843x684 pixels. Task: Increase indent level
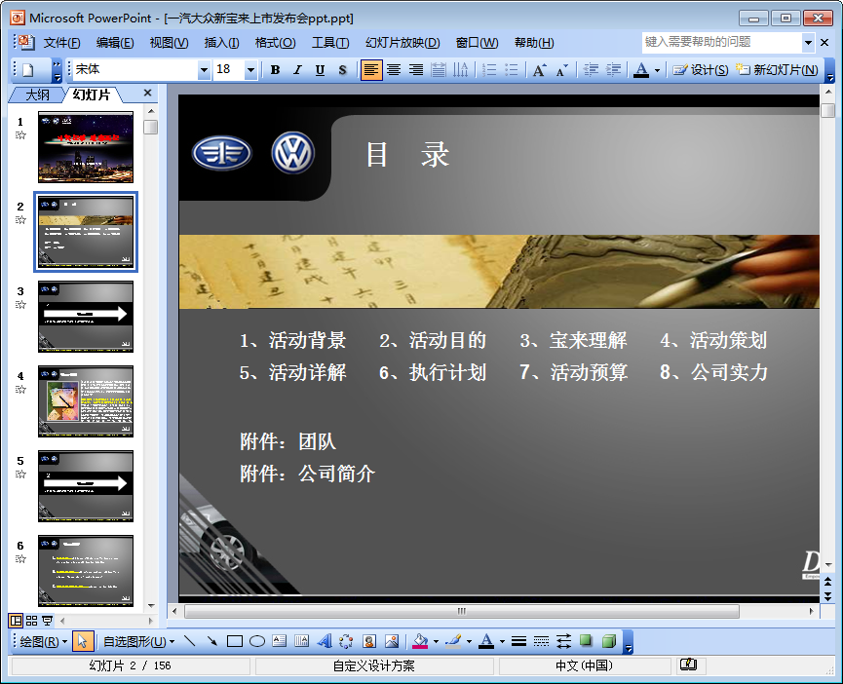613,70
